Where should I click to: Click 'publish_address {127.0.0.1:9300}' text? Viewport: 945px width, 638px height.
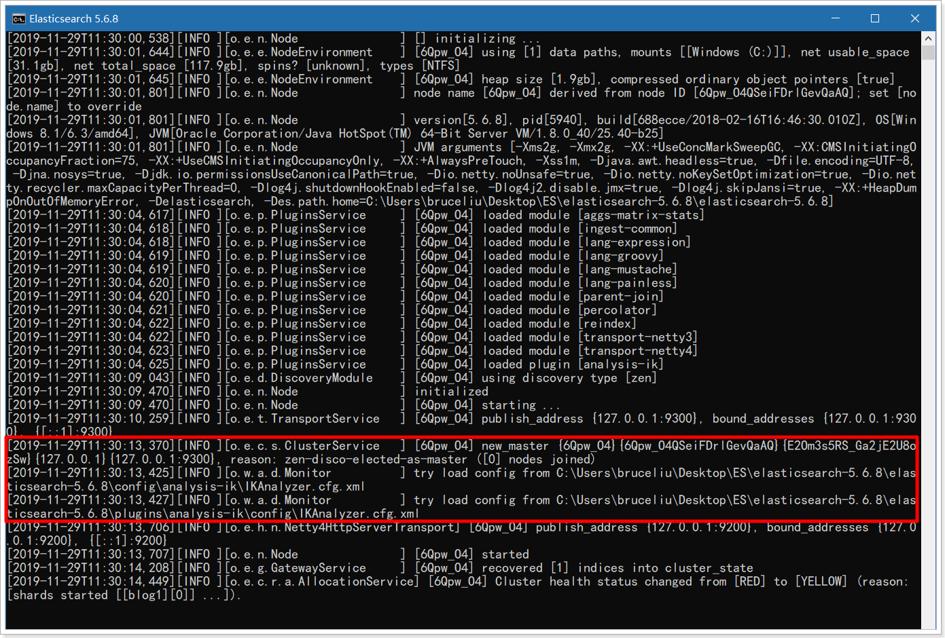click(590, 419)
